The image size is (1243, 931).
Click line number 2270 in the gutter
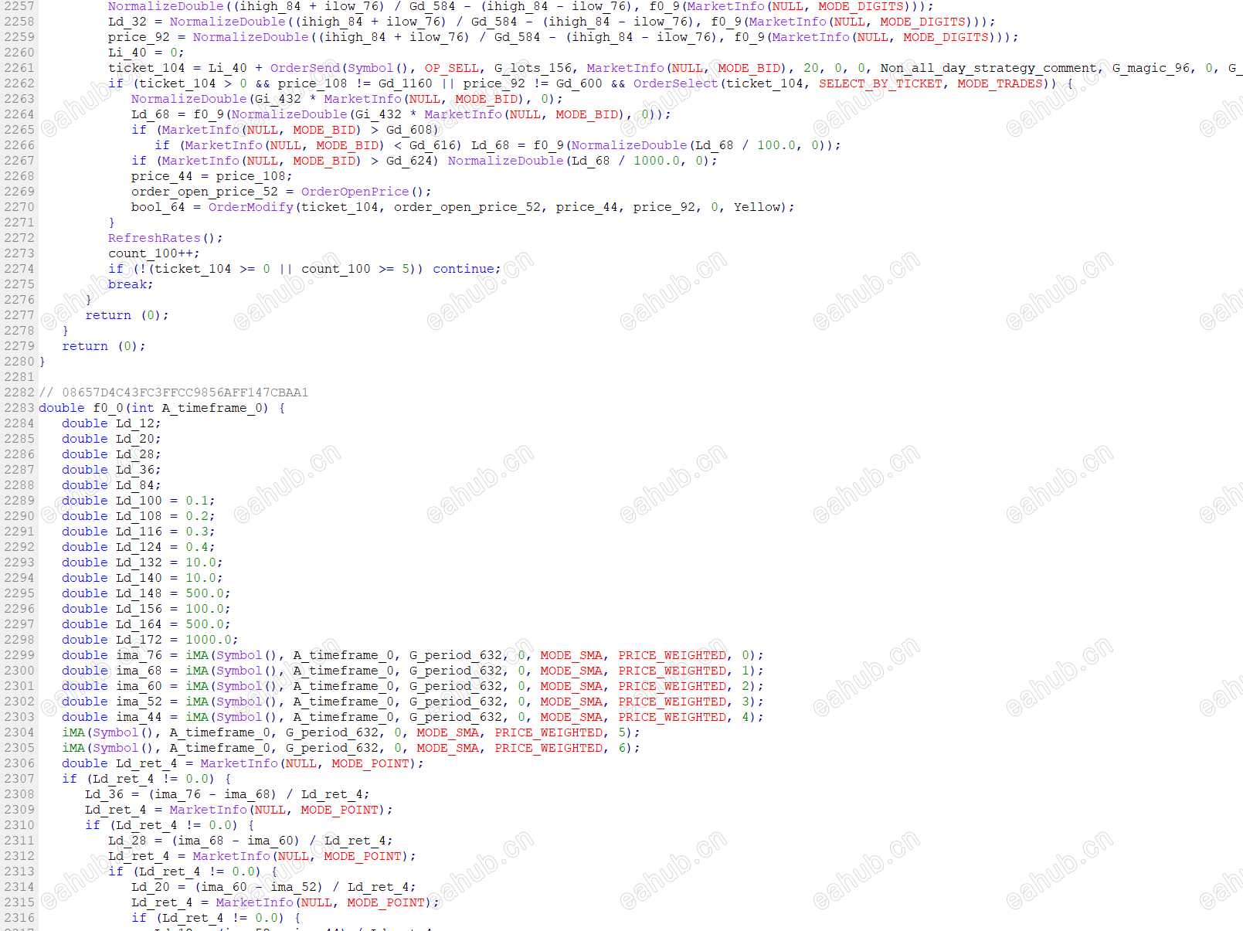19,207
